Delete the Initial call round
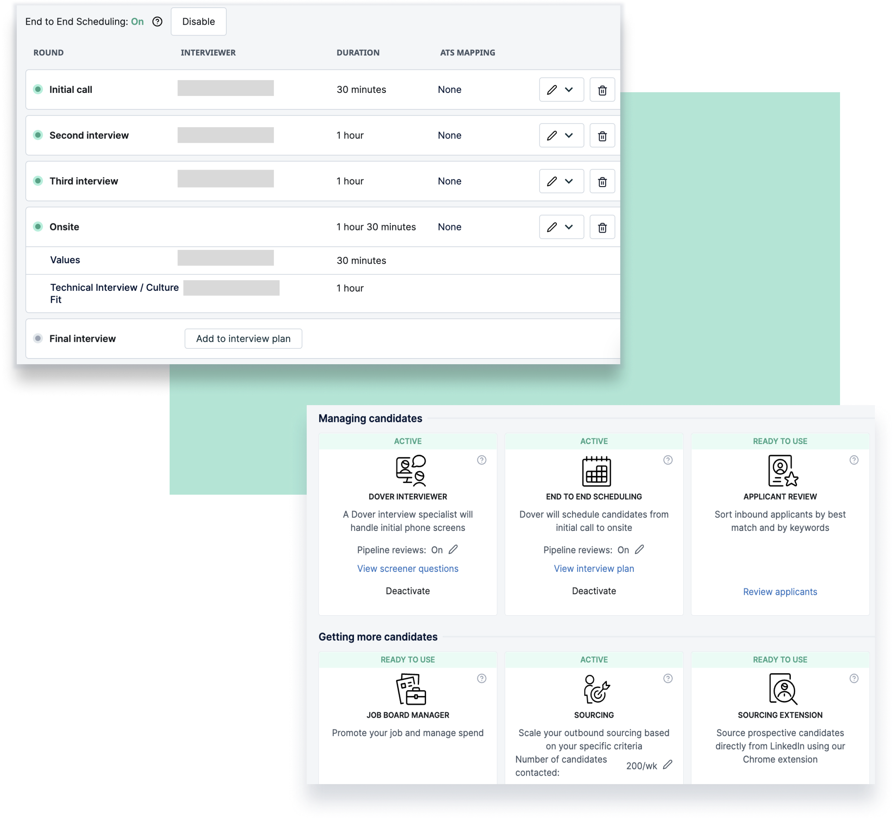The image size is (895, 821). coord(602,90)
